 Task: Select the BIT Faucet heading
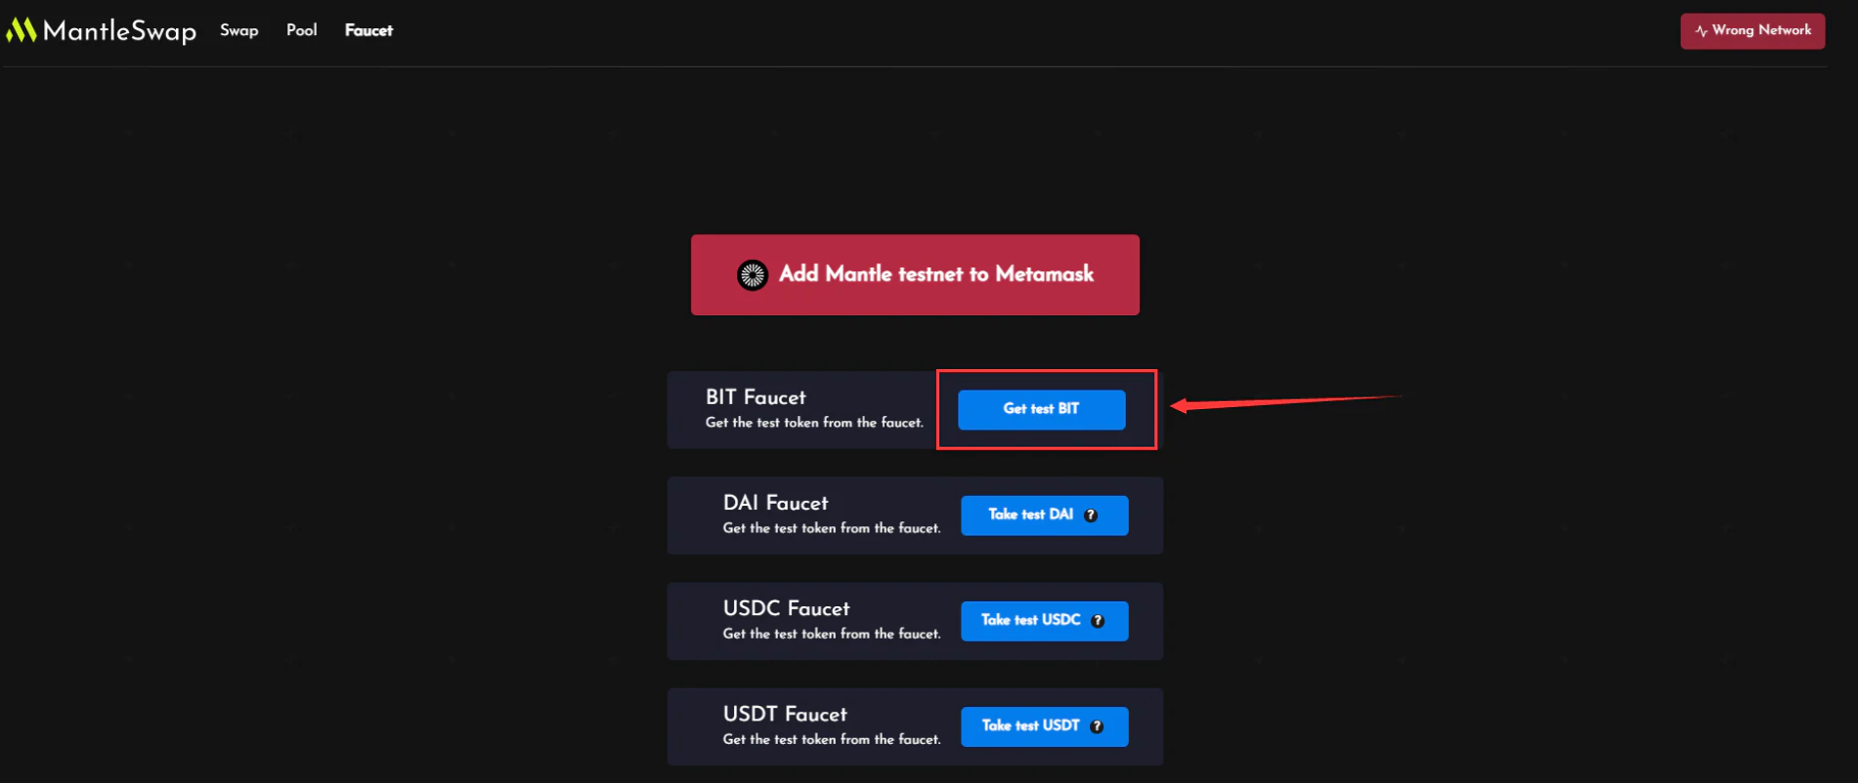pyautogui.click(x=756, y=397)
